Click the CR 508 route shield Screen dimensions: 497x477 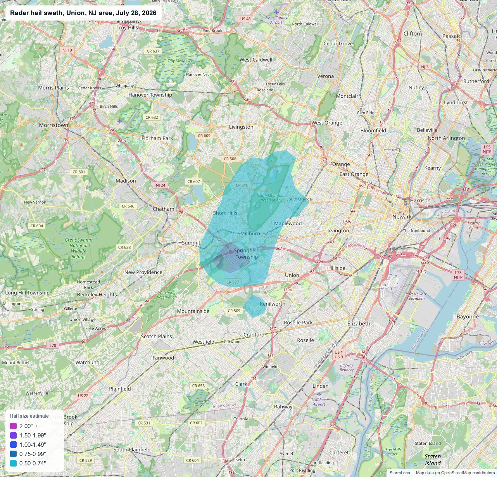point(230,159)
